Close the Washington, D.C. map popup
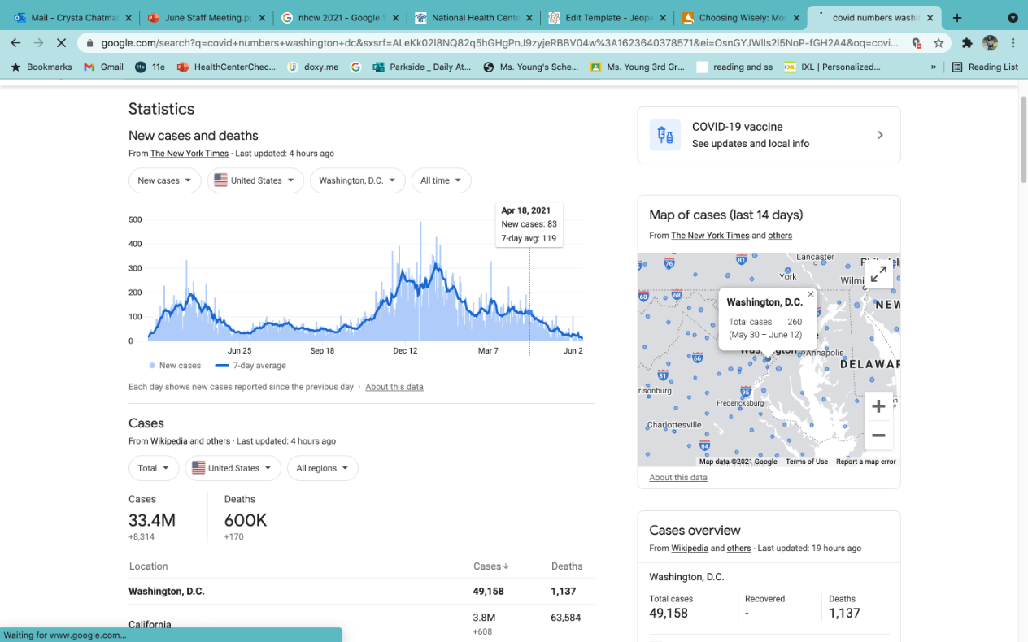This screenshot has width=1028, height=642. point(810,295)
